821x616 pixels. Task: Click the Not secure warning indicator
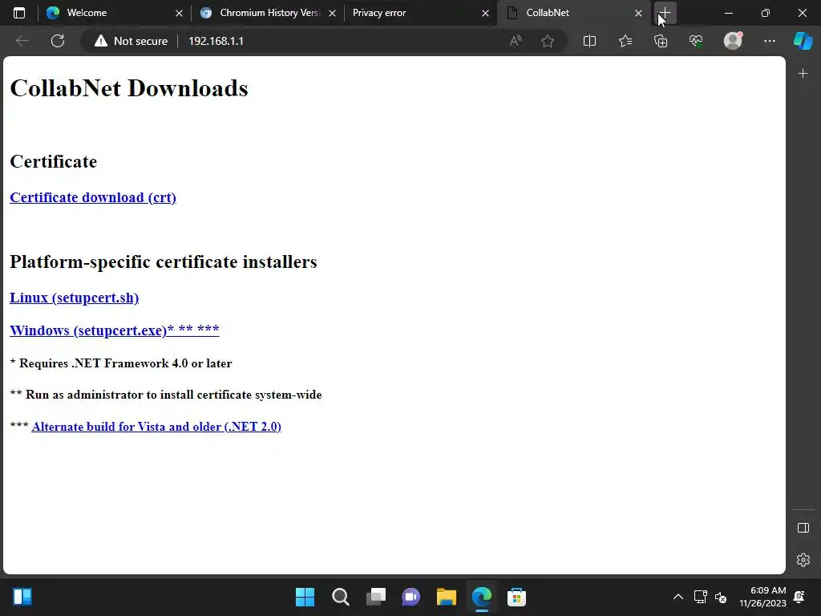pos(131,41)
